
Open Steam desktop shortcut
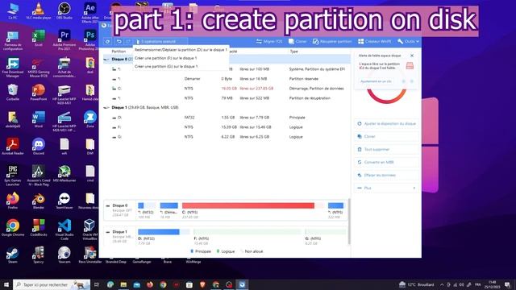pyautogui.click(x=13, y=255)
